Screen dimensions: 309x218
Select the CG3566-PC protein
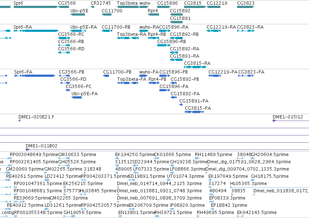tap(68, 90)
